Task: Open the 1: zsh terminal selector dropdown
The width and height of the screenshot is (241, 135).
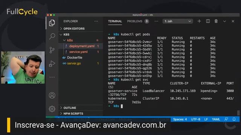Action: click(178, 21)
